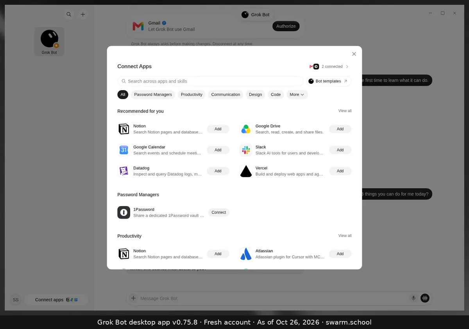The image size is (469, 329).
Task: Click the Vercel triangle icon
Action: 246,171
